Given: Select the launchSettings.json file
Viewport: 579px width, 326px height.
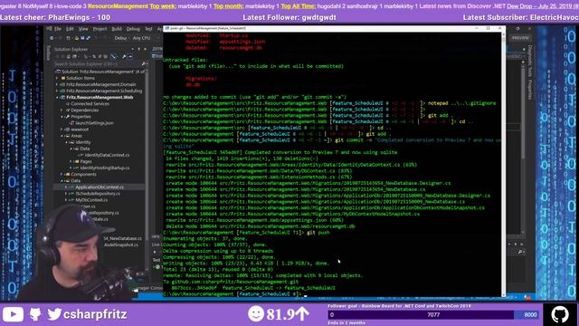Looking at the screenshot, I should click(x=94, y=123).
